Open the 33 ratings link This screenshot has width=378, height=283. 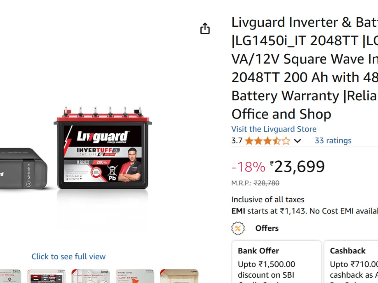pyautogui.click(x=333, y=141)
